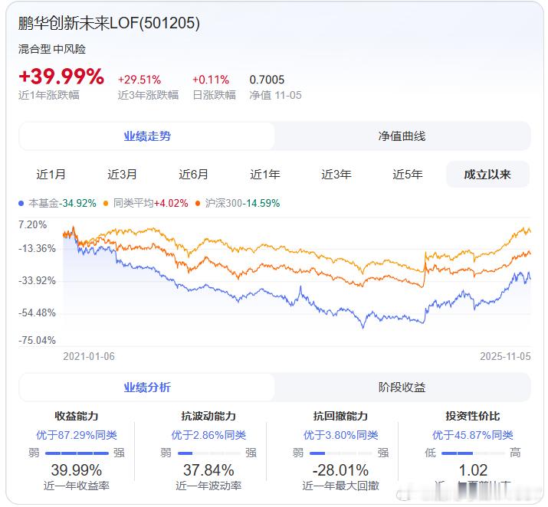The height and width of the screenshot is (507, 548).
Task: Click the 优于3.80%同类 link
Action: click(341, 435)
